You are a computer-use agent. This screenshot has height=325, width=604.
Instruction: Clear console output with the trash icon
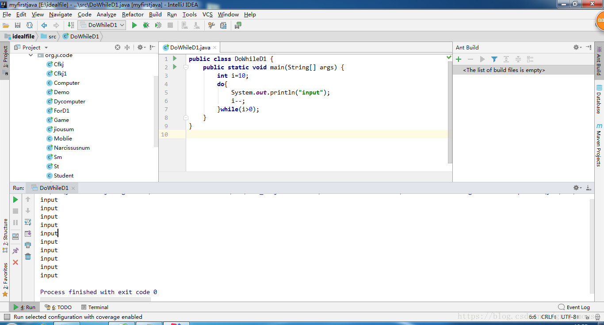(x=28, y=257)
